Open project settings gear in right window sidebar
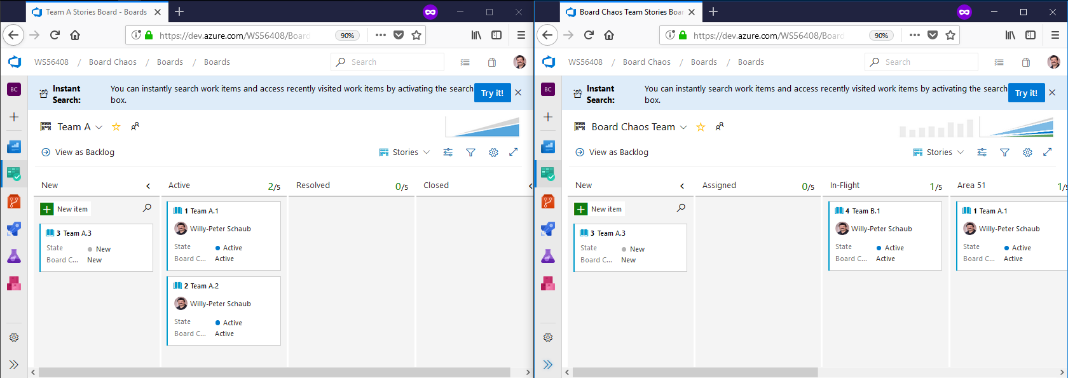This screenshot has height=378, width=1068. point(548,337)
